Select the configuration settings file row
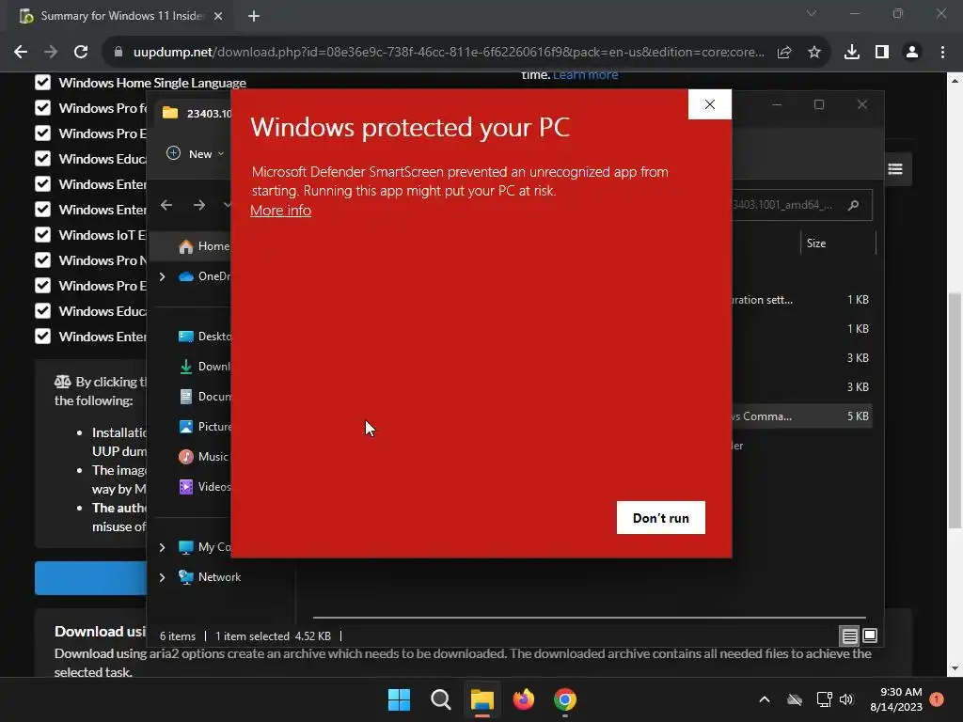Viewport: 963px width, 722px height. [800, 300]
